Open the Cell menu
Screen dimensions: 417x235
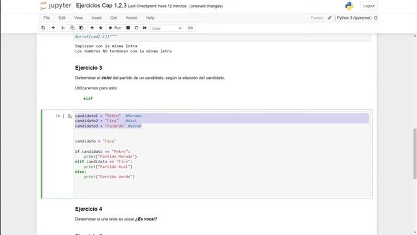pos(113,18)
